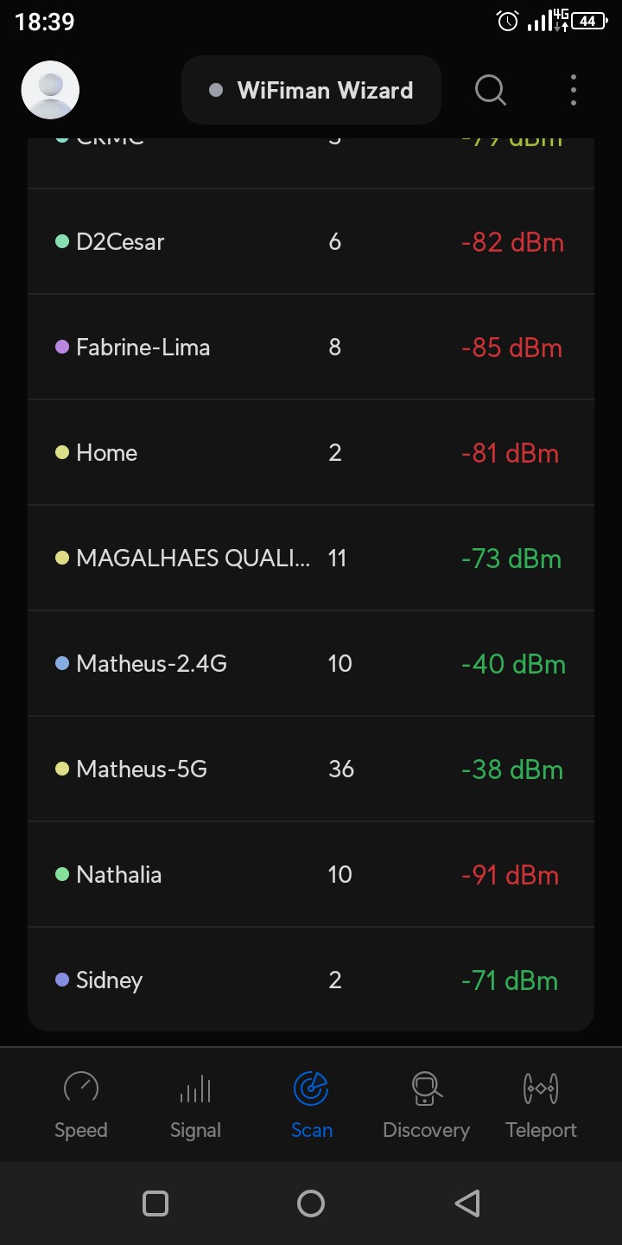The width and height of the screenshot is (622, 1245).
Task: Tap the search magnifier icon
Action: [490, 90]
